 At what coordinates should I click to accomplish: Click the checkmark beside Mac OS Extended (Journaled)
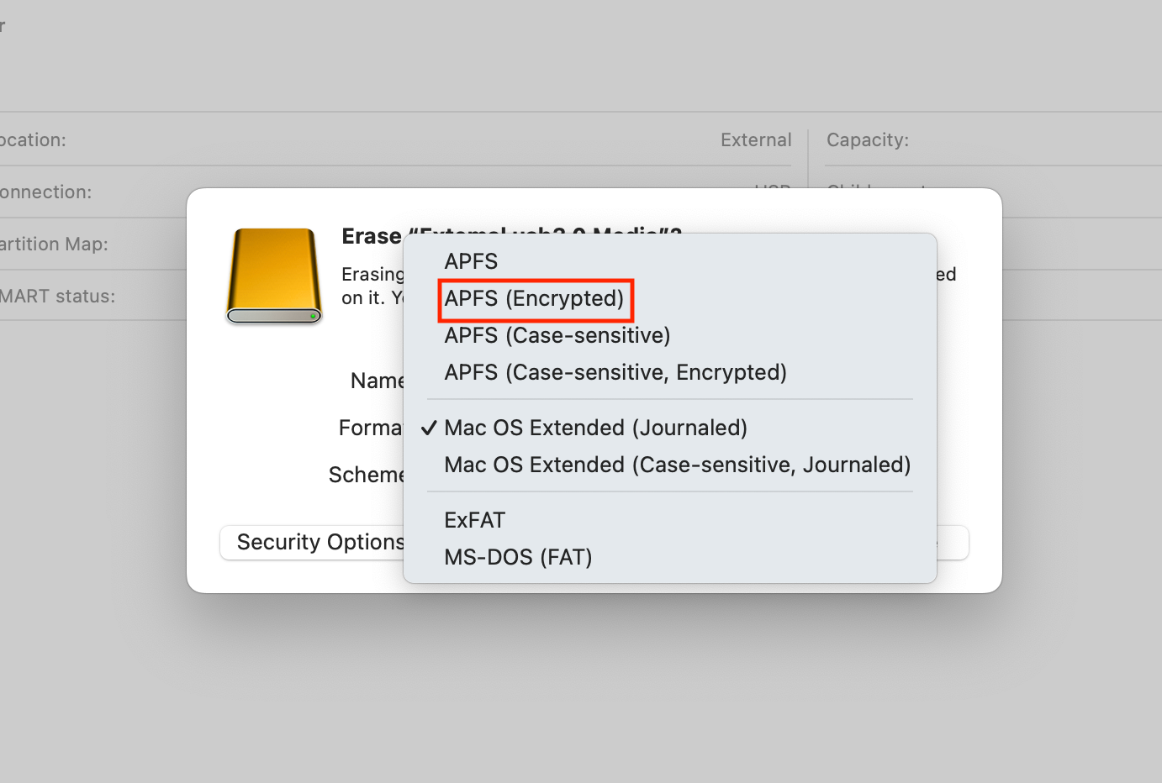429,428
